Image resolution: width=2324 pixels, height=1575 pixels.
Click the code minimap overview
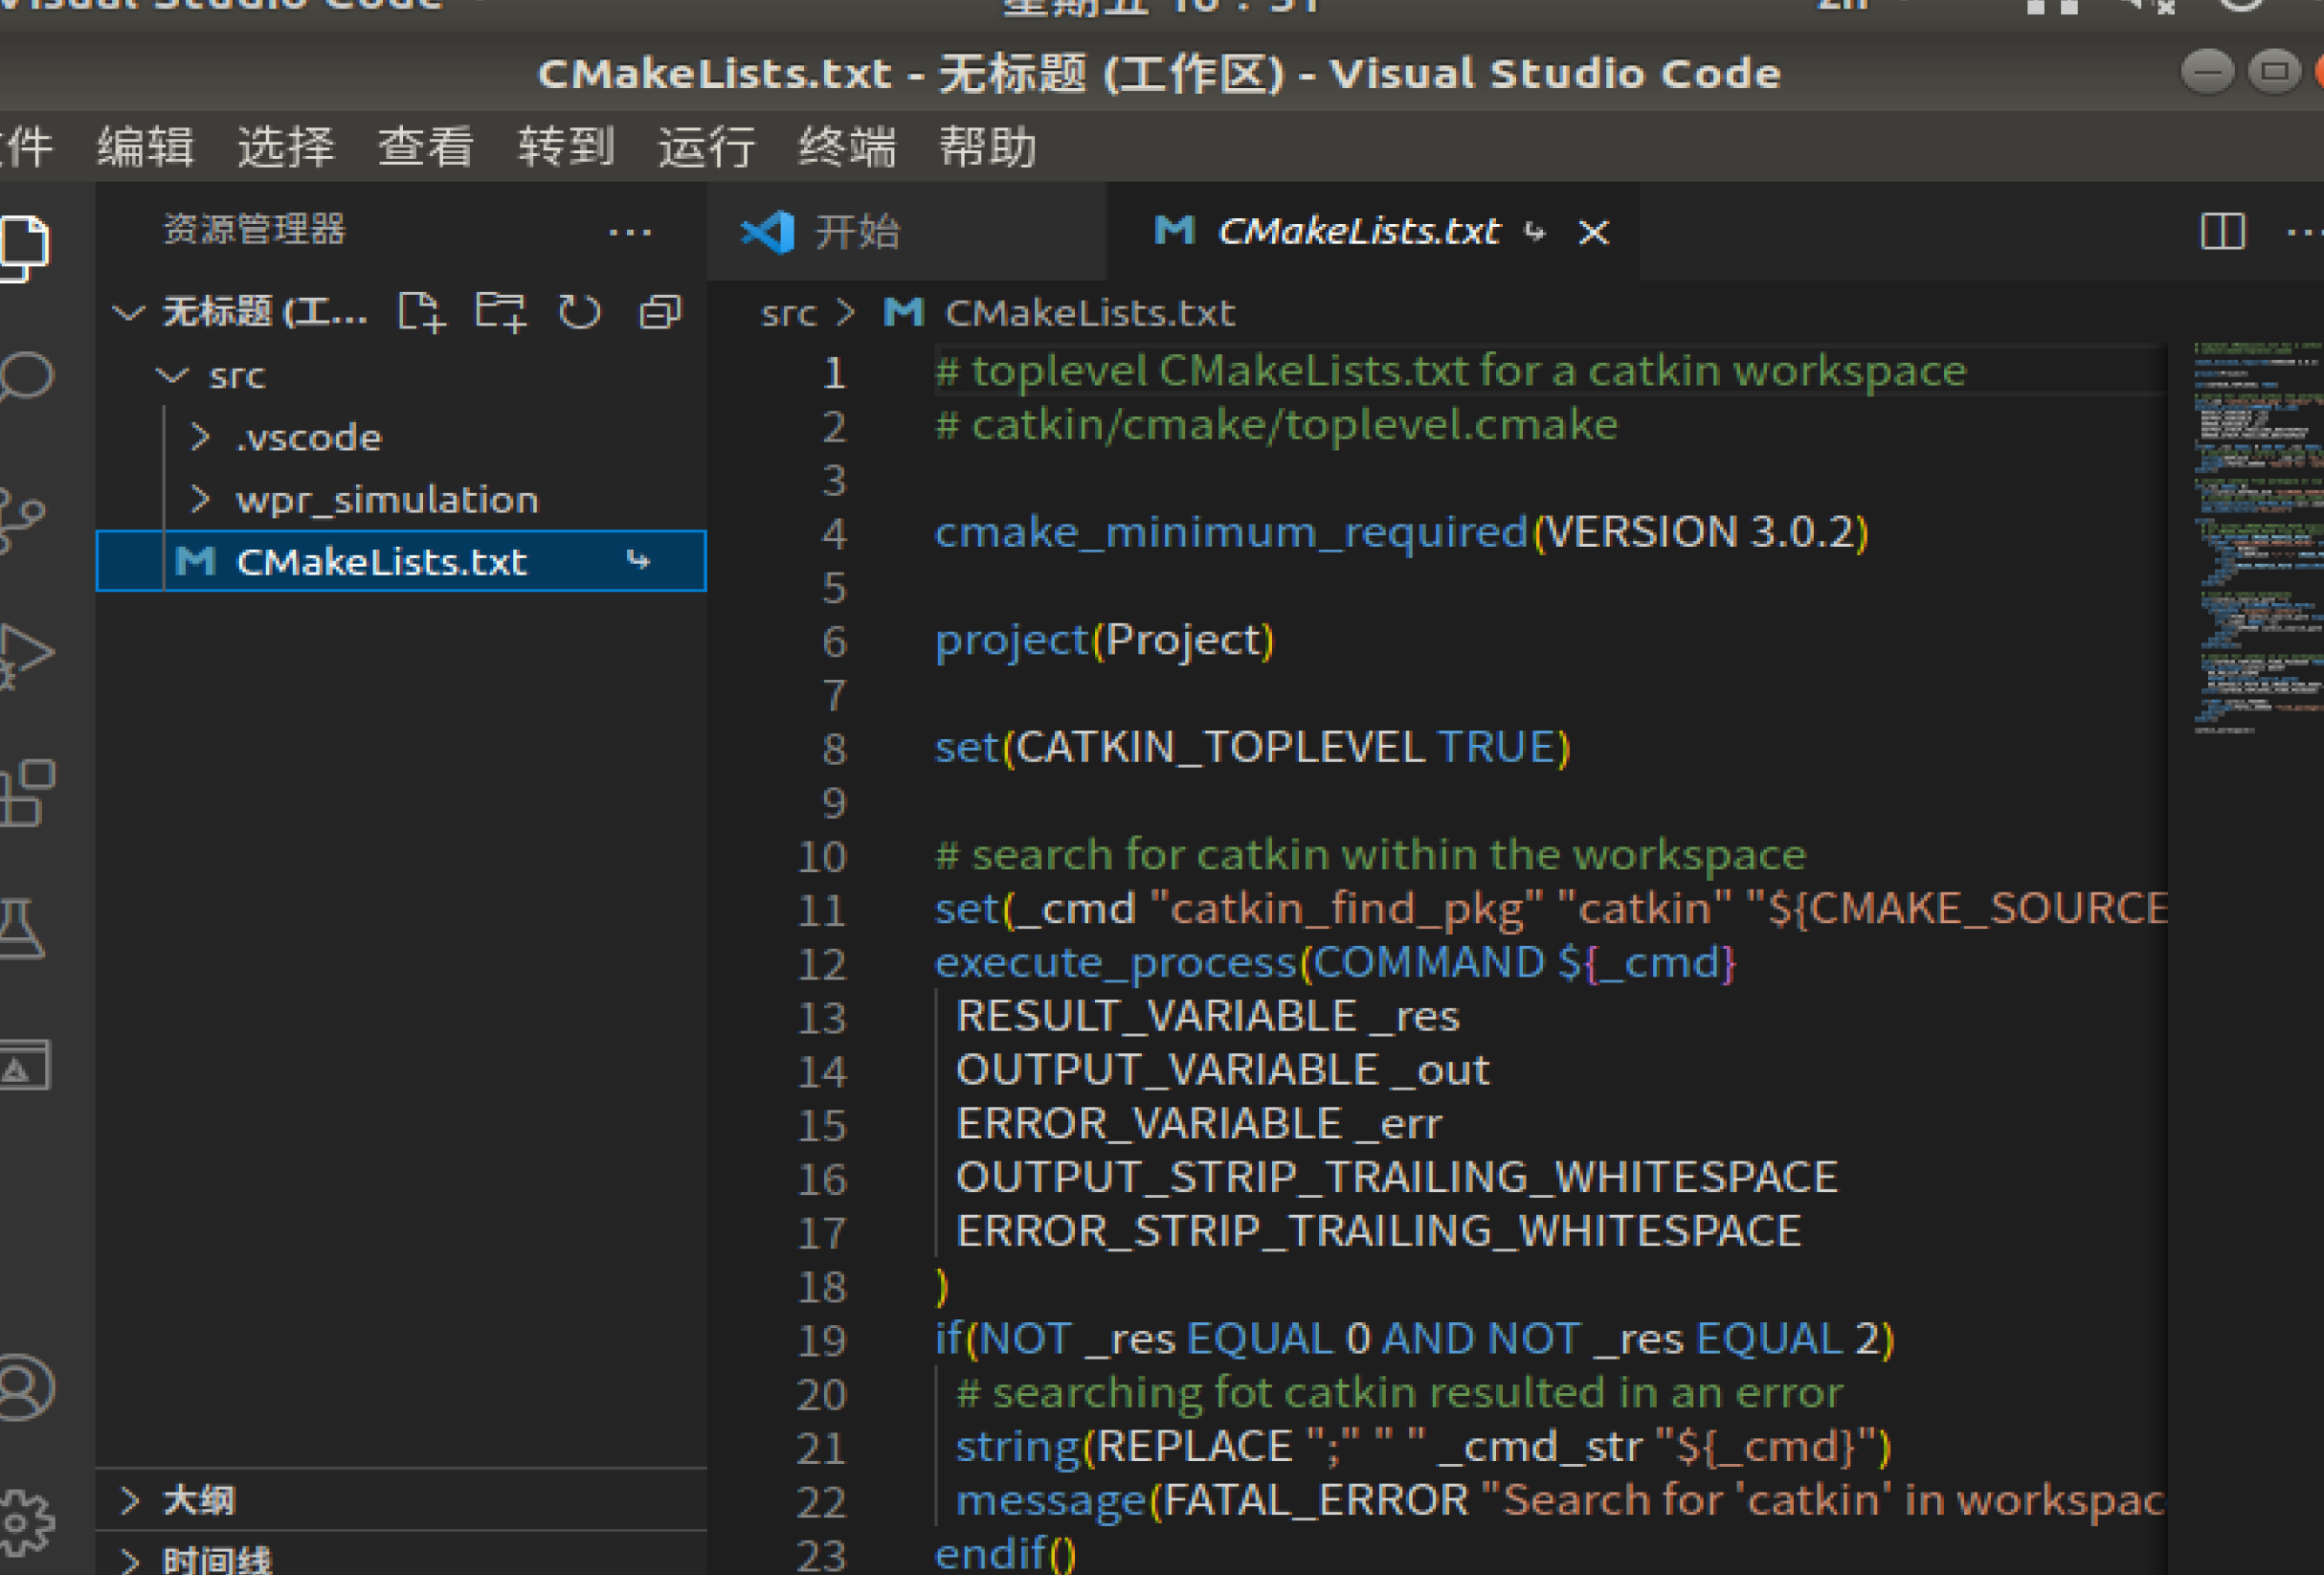(2258, 540)
